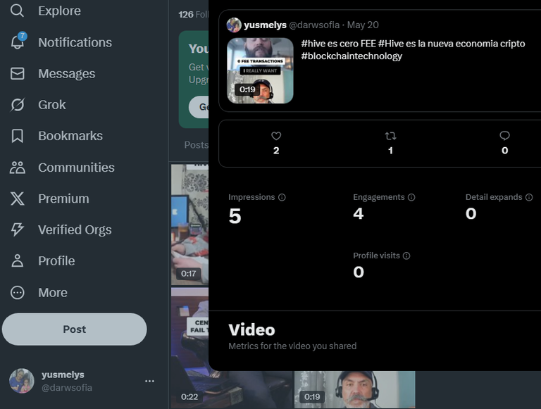This screenshot has height=409, width=541.
Task: Click @darwsofia handle in sidebar account
Action: (x=67, y=388)
